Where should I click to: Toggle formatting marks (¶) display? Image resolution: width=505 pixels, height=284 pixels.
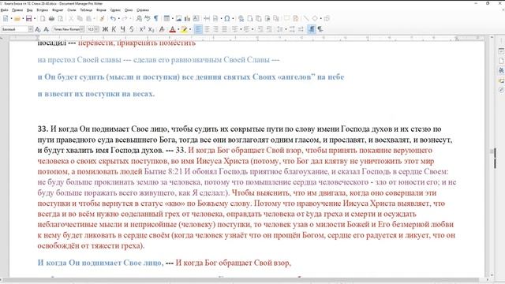pos(156,18)
